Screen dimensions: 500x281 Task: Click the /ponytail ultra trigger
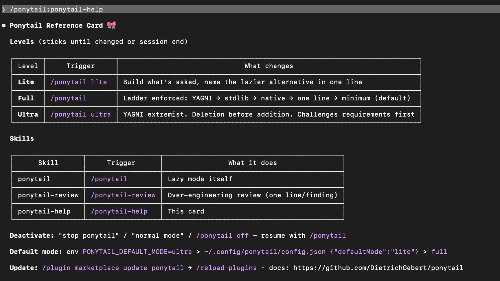[x=81, y=114]
